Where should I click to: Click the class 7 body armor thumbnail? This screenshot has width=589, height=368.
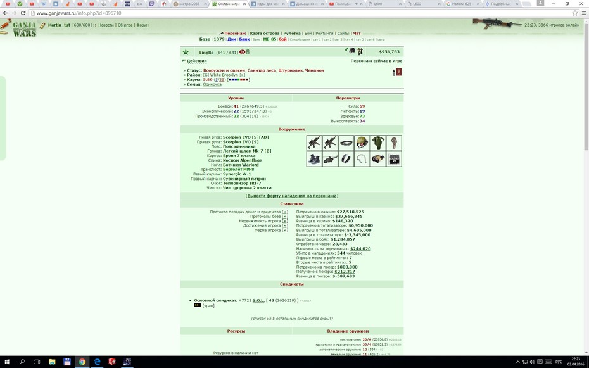click(x=378, y=143)
